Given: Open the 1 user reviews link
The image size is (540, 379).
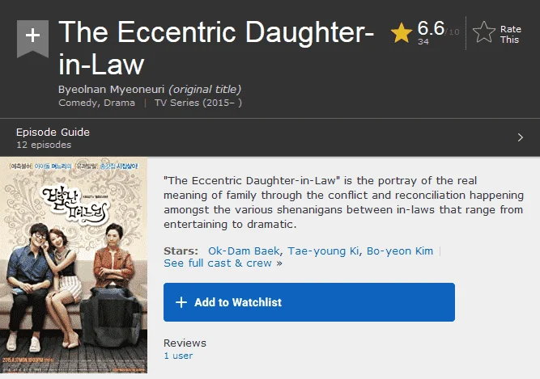Looking at the screenshot, I should (x=178, y=356).
